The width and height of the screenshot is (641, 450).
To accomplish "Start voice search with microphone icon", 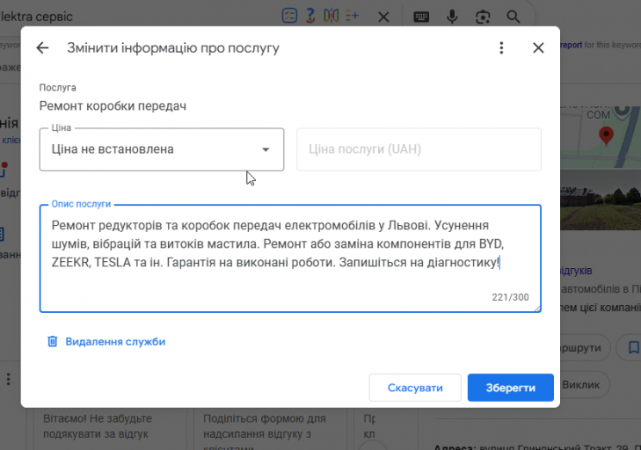I will (452, 17).
